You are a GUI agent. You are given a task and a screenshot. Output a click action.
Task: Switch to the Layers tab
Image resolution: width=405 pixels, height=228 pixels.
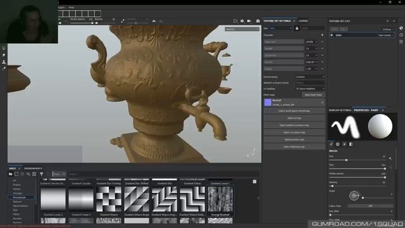(x=303, y=21)
